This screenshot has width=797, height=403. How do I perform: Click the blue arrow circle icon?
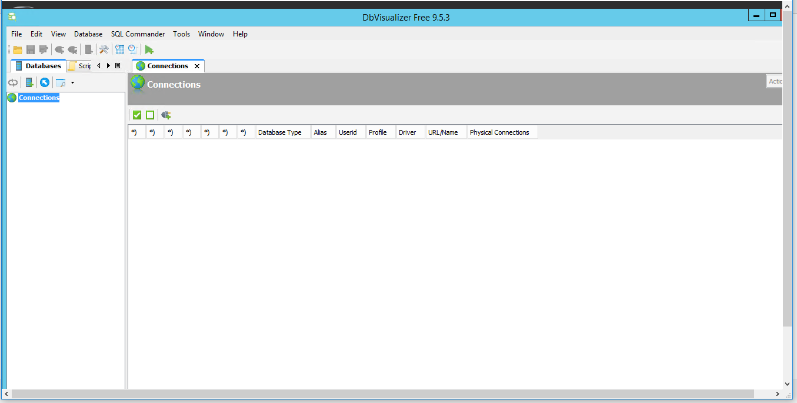coord(44,82)
